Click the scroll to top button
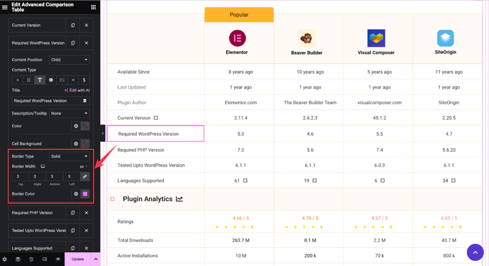 pyautogui.click(x=475, y=252)
